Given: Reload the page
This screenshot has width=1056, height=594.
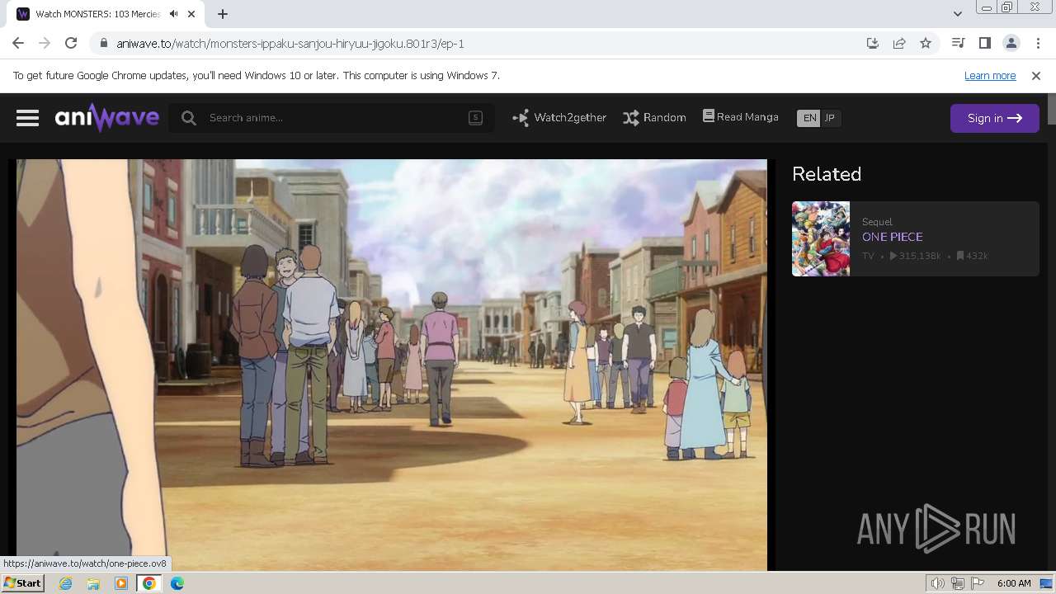Looking at the screenshot, I should (71, 43).
